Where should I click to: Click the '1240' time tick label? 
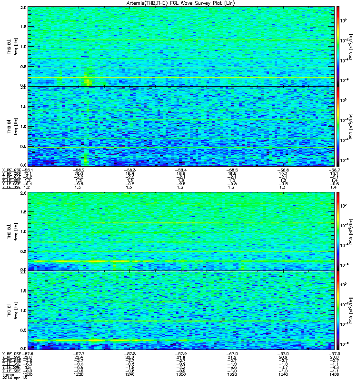pyautogui.click(x=130, y=374)
